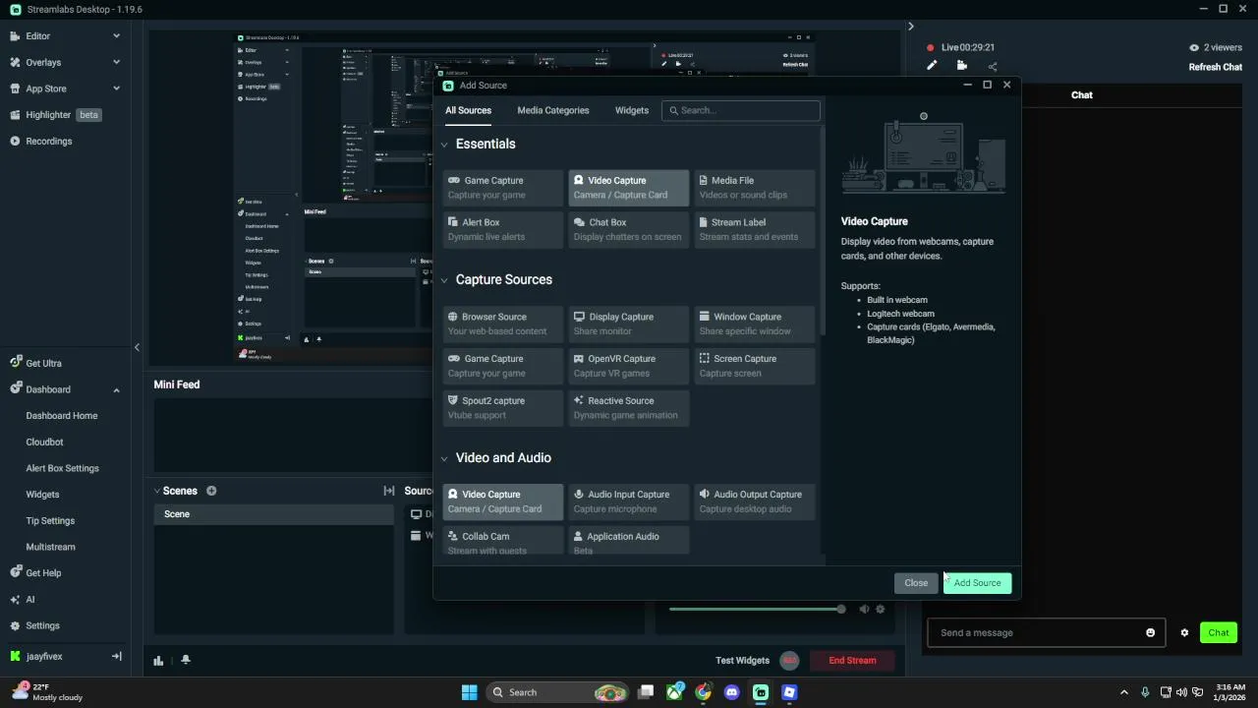1258x708 pixels.
Task: Open the chat settings gear icon
Action: click(1184, 633)
